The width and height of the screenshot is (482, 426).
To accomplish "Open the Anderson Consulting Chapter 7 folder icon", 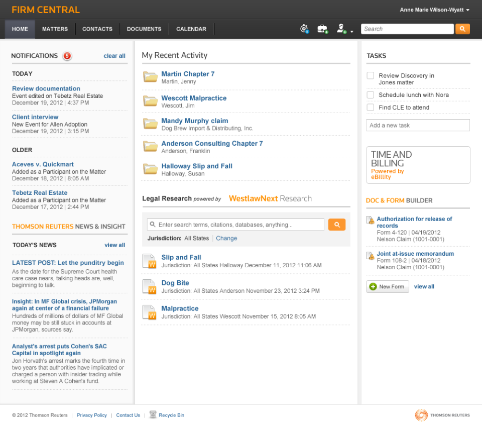I will pos(151,146).
